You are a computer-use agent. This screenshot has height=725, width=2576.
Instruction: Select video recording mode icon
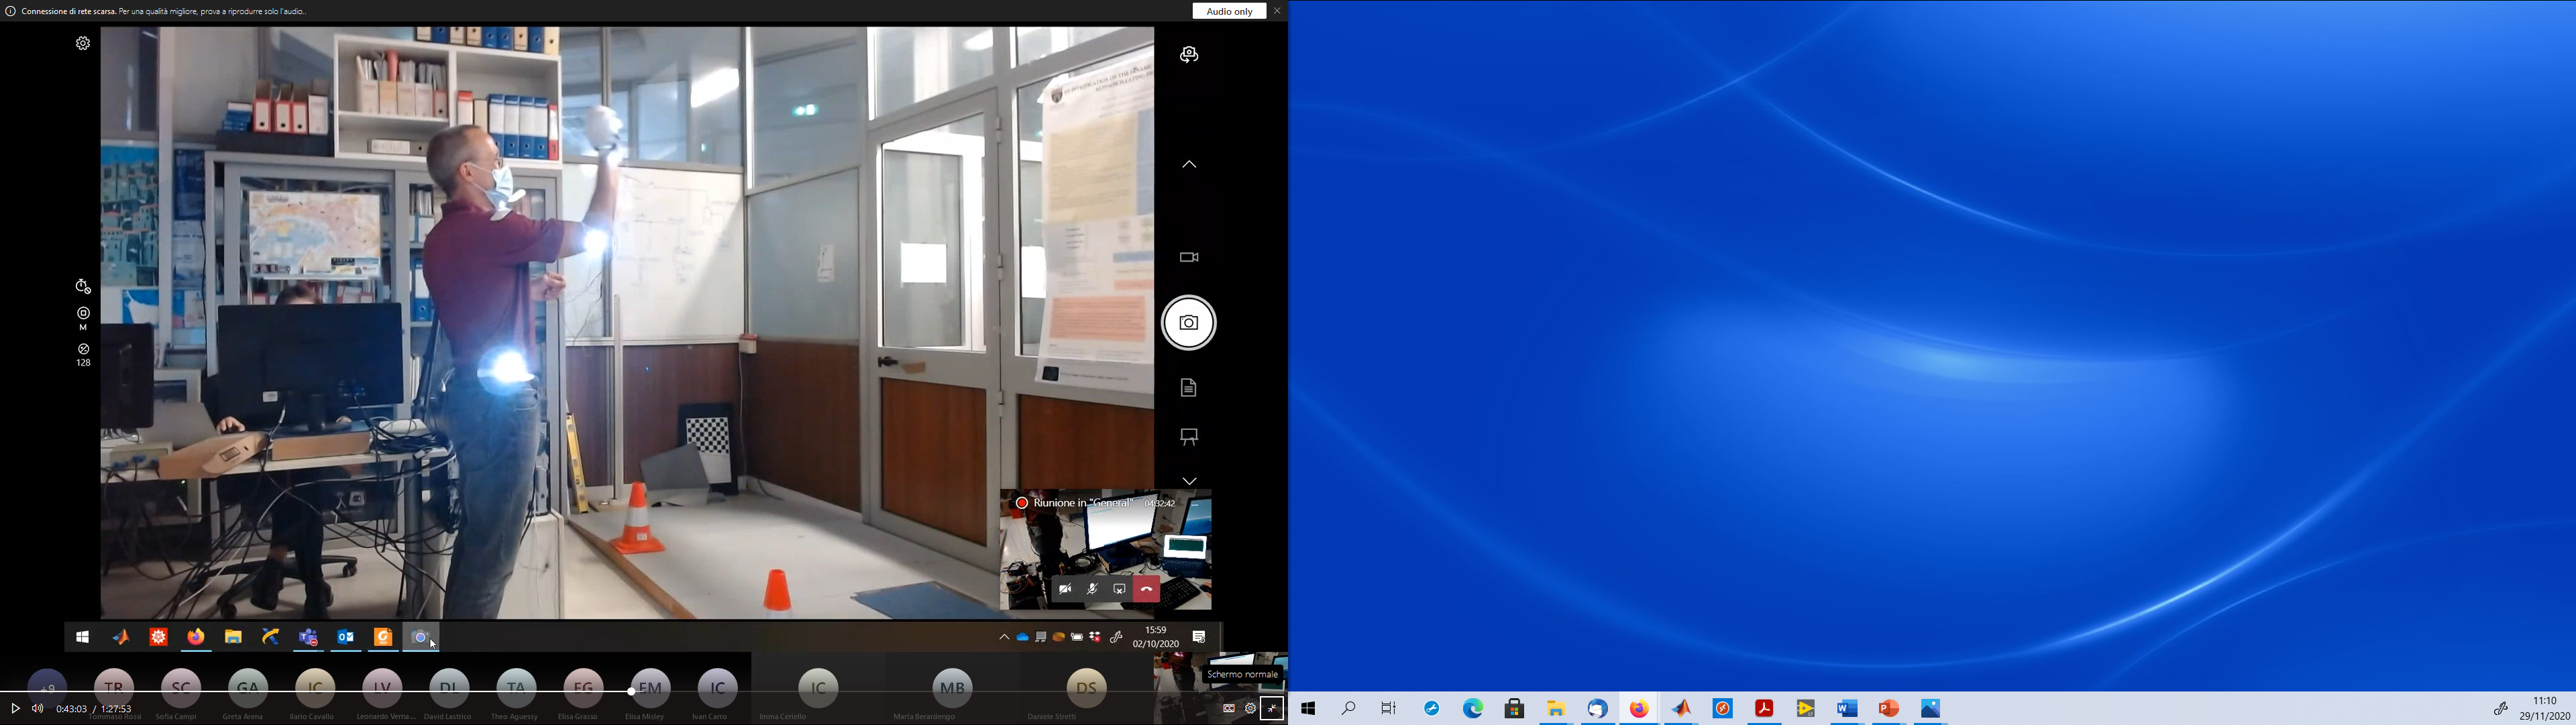1188,257
